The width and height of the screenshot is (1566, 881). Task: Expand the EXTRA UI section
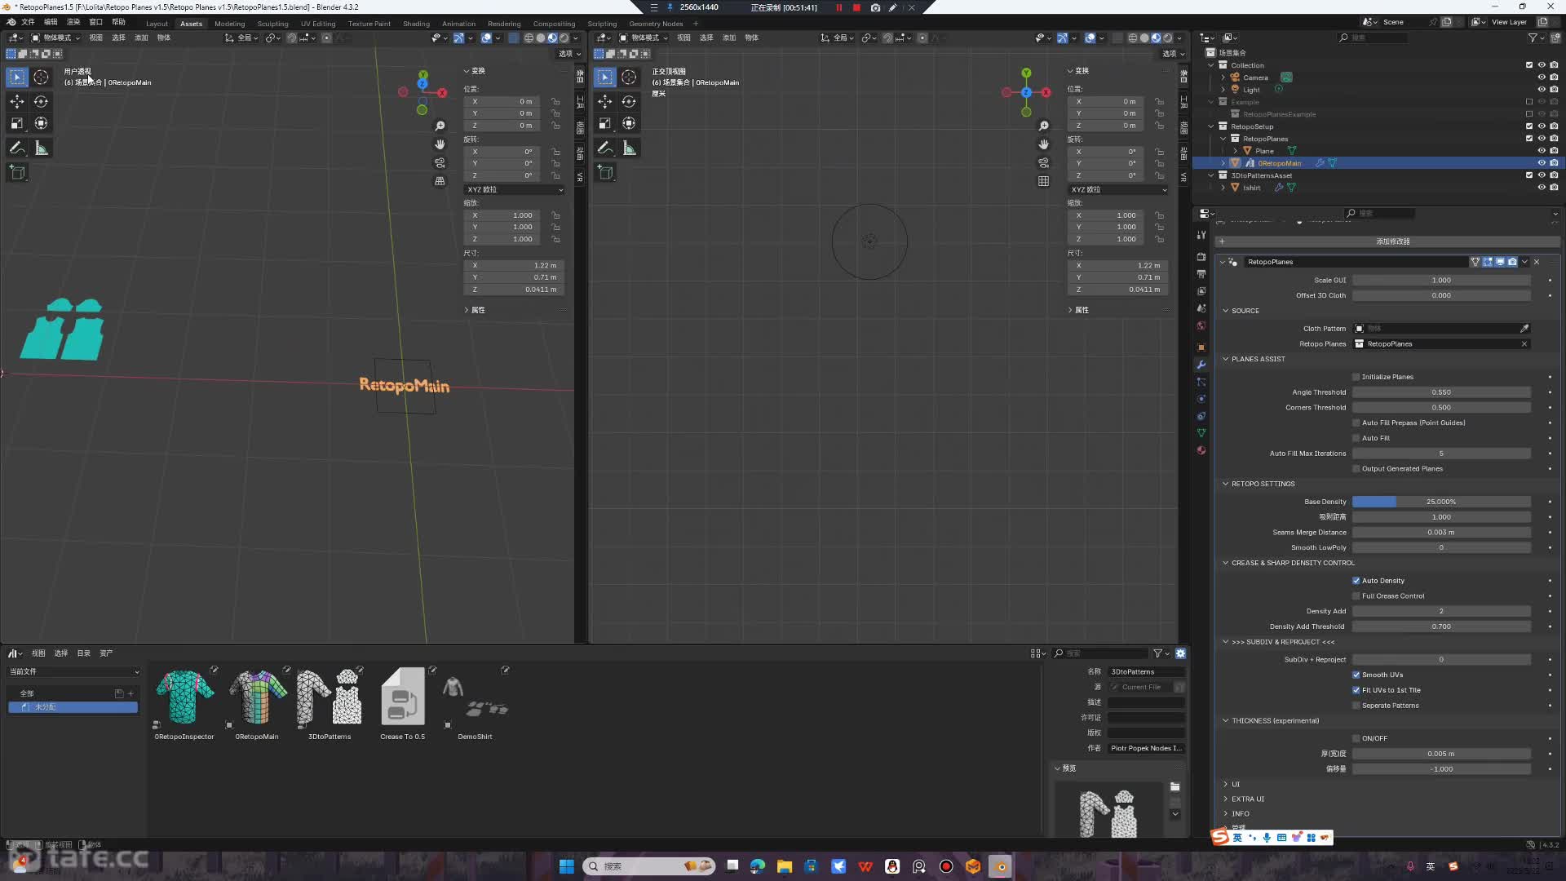1225,799
